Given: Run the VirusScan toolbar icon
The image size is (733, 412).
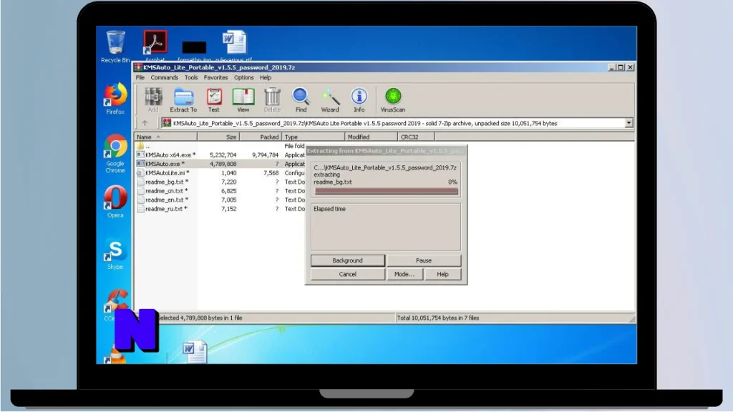Looking at the screenshot, I should (393, 100).
